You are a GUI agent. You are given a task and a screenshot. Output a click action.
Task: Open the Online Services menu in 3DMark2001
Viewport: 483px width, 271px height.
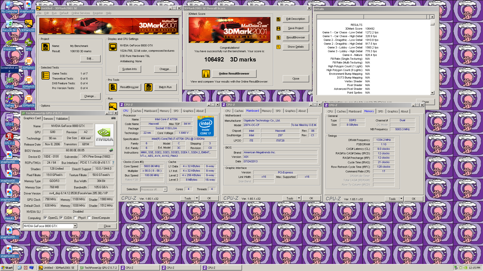click(x=80, y=13)
